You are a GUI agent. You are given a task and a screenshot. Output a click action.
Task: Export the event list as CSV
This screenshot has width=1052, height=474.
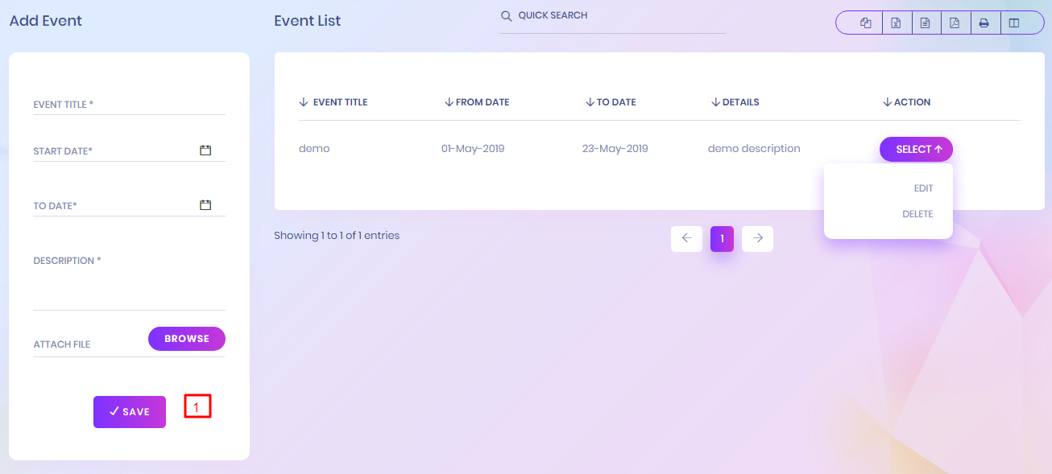(925, 23)
